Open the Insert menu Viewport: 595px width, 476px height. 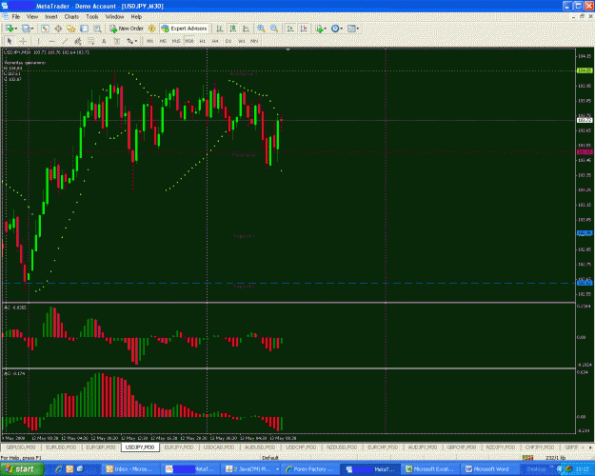[51, 17]
